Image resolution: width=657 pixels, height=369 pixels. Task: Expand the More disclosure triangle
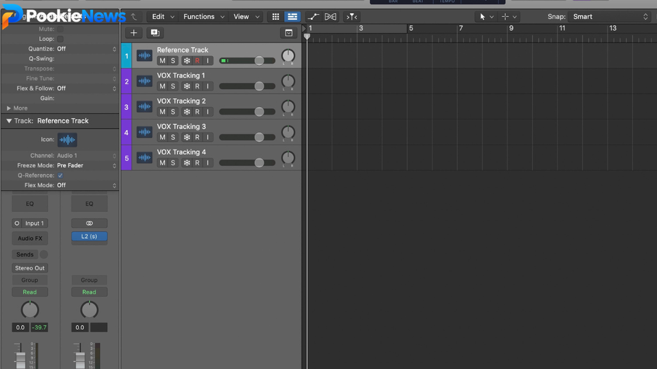tap(9, 108)
